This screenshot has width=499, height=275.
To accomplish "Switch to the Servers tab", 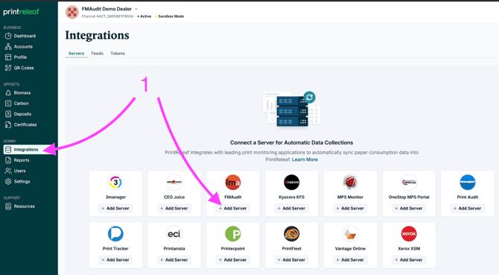I will tap(77, 54).
